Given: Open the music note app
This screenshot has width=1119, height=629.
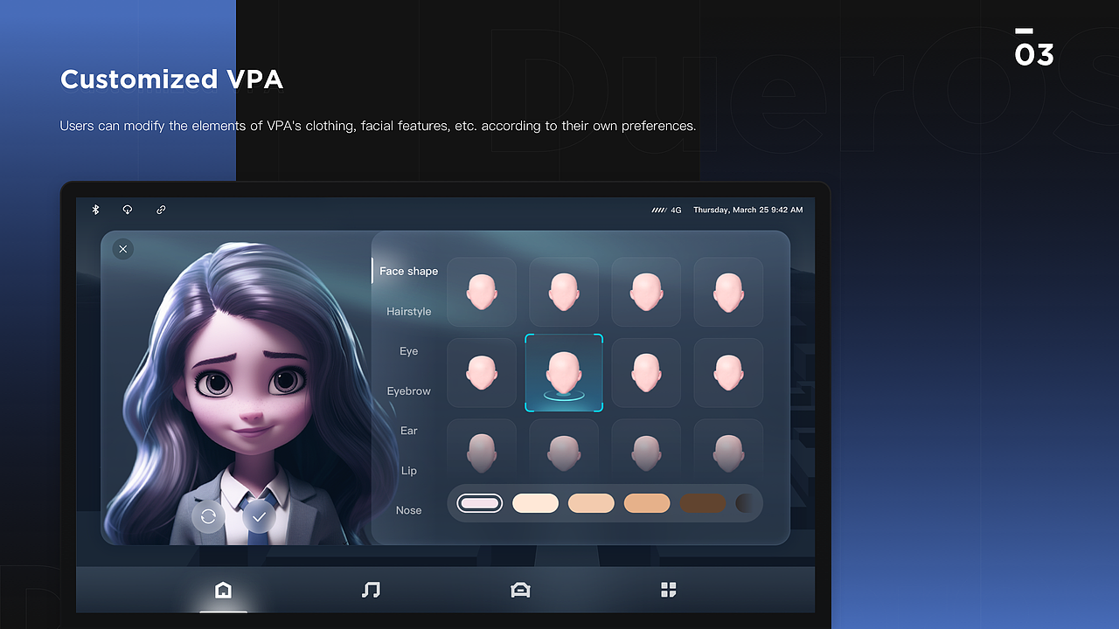Looking at the screenshot, I should point(371,591).
